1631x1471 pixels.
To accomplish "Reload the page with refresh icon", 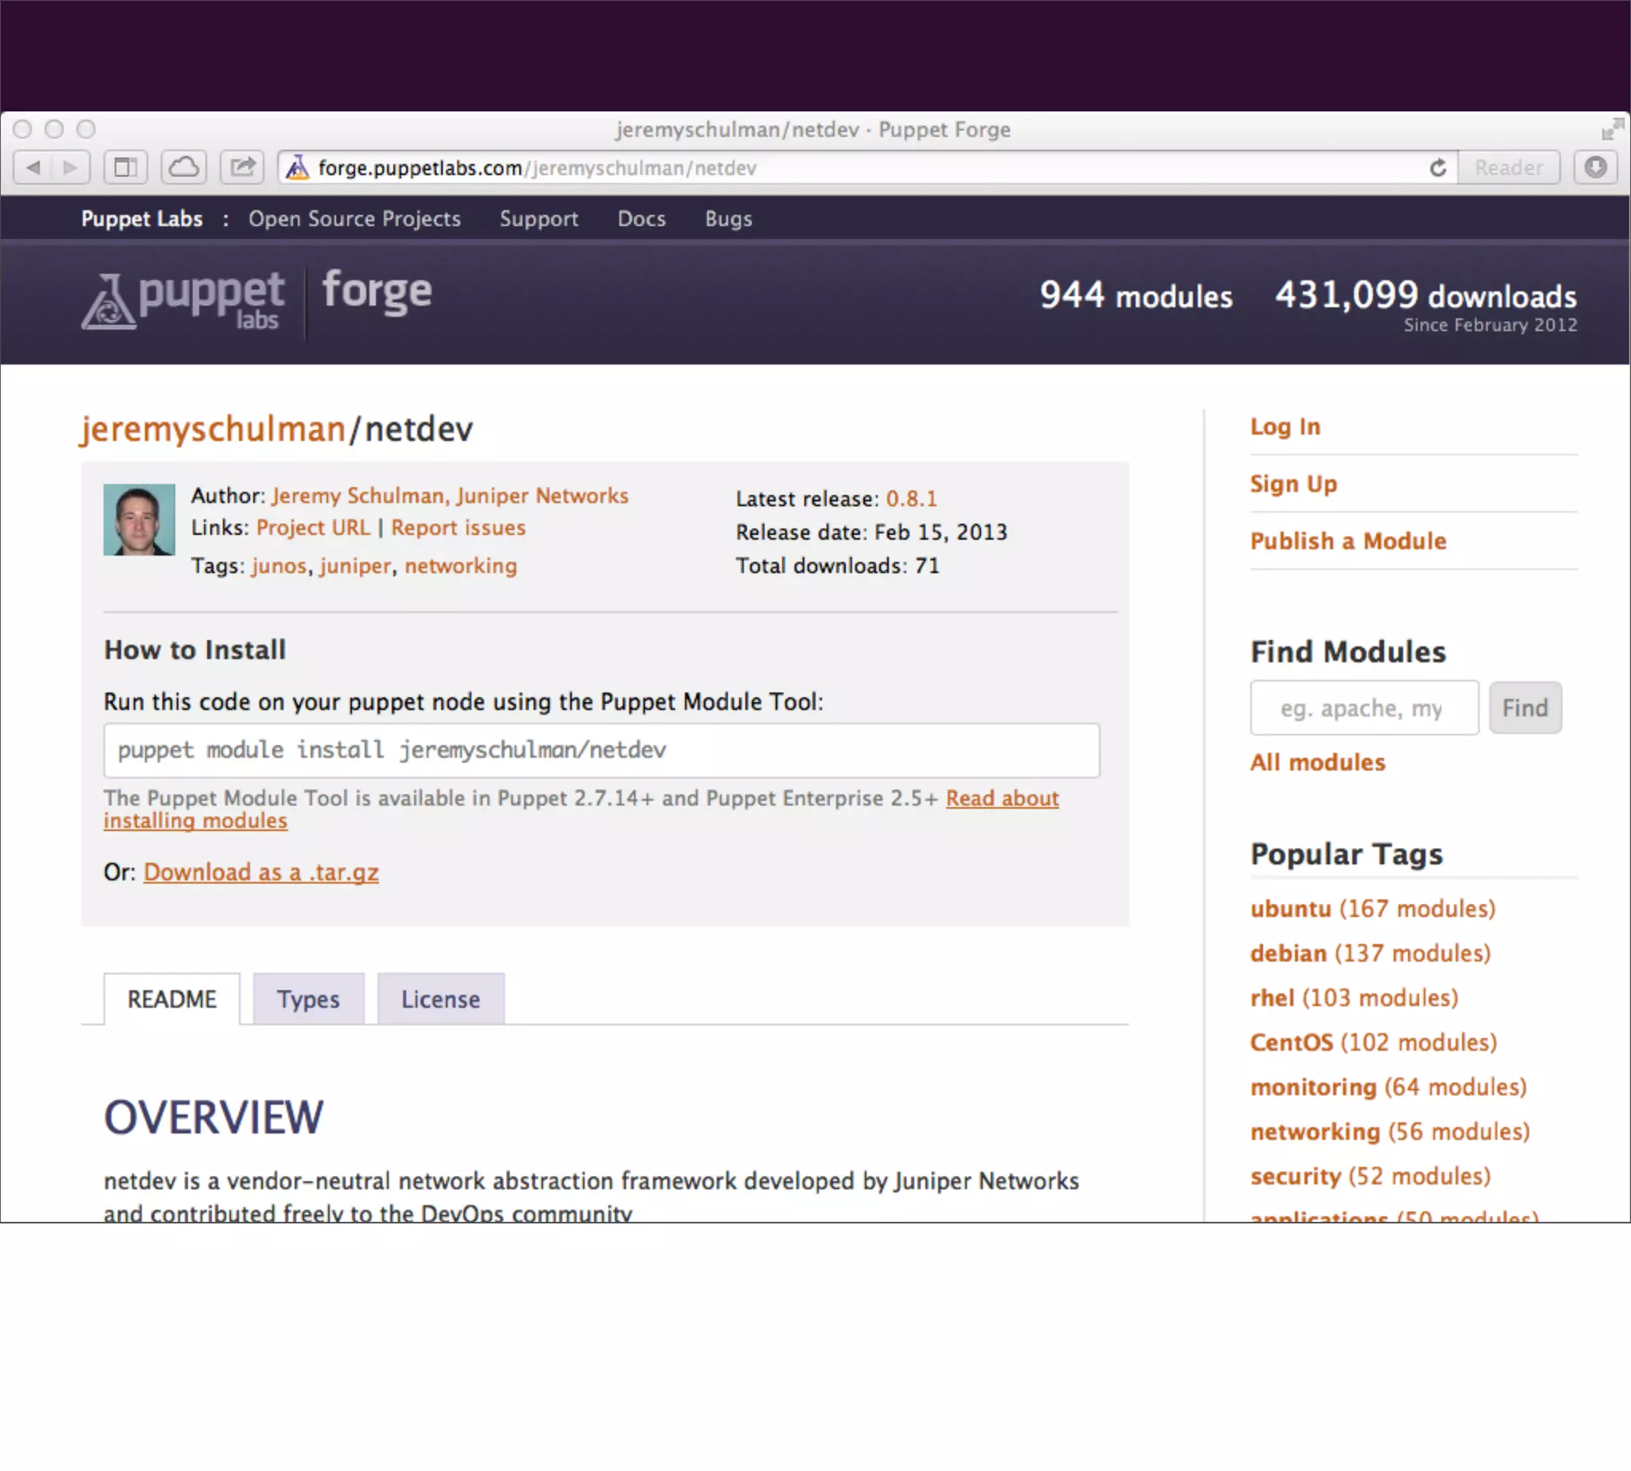I will [1437, 168].
